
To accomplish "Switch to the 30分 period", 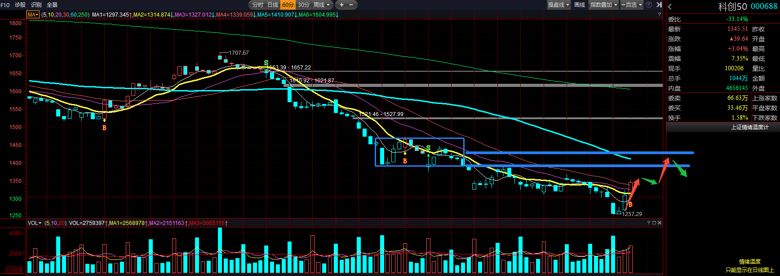I will click(304, 5).
